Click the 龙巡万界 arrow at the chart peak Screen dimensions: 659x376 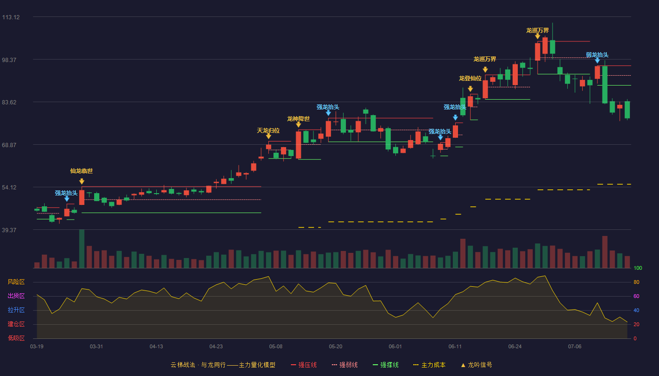538,36
